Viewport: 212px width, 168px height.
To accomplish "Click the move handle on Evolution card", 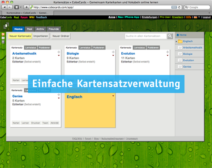I will click(x=167, y=52).
